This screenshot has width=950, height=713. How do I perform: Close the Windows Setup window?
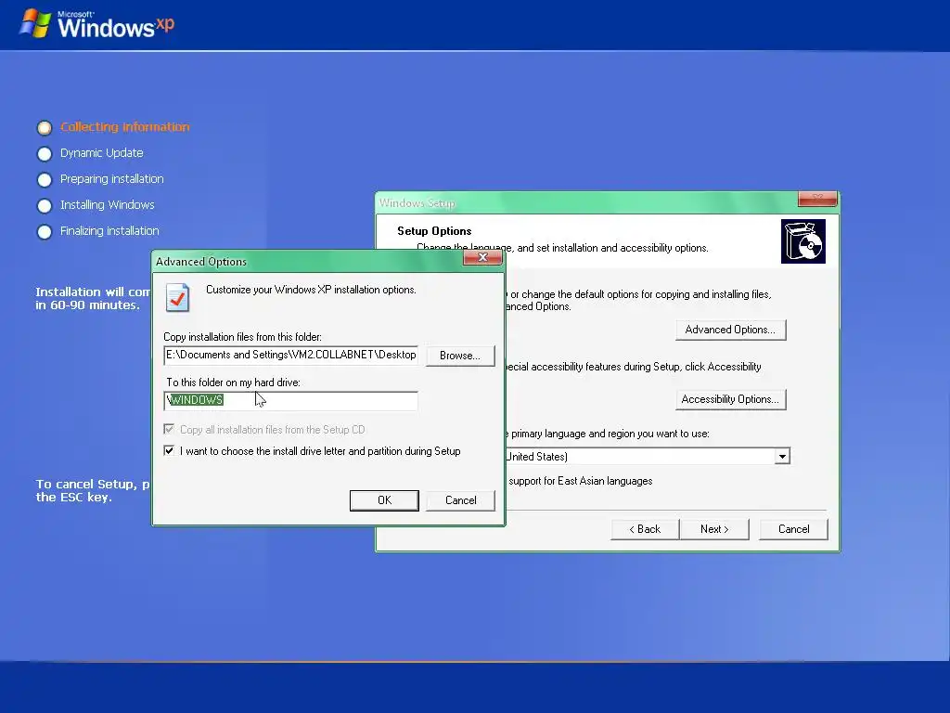pos(817,199)
